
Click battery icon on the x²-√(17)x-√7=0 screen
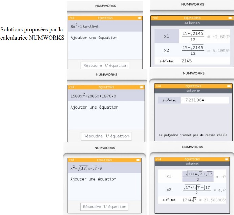(138, 160)
